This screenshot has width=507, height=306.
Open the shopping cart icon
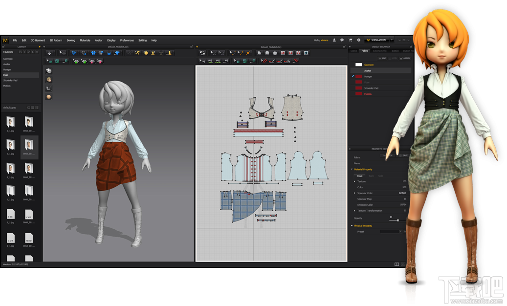(x=350, y=40)
